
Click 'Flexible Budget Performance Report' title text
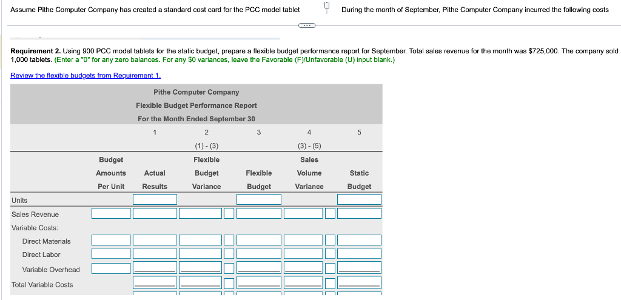pos(196,105)
